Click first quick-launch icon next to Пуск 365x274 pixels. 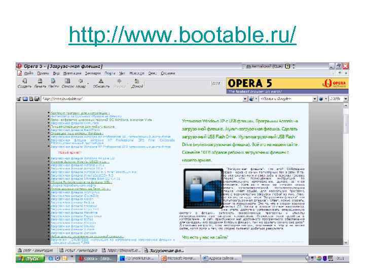pos(51,258)
